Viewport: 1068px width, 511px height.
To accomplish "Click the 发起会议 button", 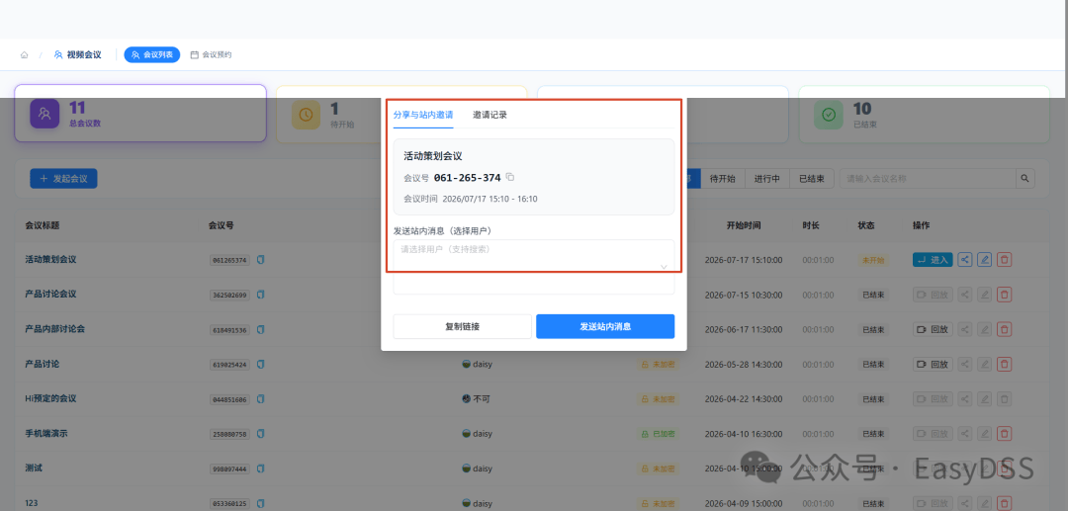I will pyautogui.click(x=63, y=178).
